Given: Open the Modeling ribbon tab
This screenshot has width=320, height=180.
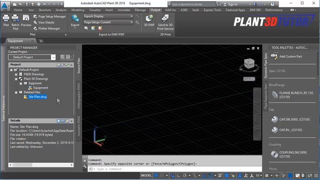Looking at the screenshot, I should pyautogui.click(x=78, y=10).
